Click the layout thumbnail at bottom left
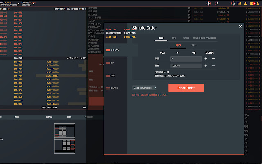 65,139
